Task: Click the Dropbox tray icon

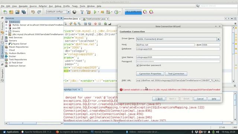Action: [196, 132]
